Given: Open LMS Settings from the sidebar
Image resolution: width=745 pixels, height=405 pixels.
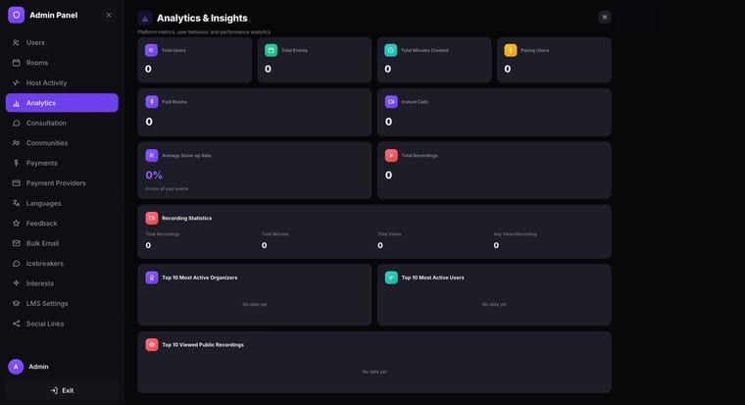Looking at the screenshot, I should 62,303.
